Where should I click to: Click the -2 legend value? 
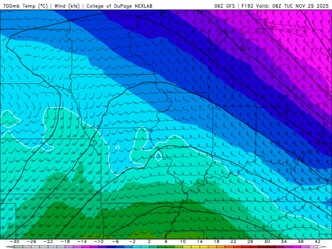(132, 242)
